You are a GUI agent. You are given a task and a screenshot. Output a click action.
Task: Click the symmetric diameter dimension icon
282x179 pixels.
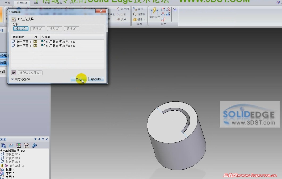pos(168,14)
